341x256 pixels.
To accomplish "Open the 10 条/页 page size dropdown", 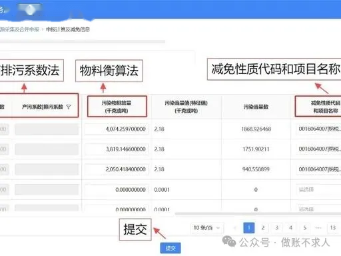I will pos(206,228).
